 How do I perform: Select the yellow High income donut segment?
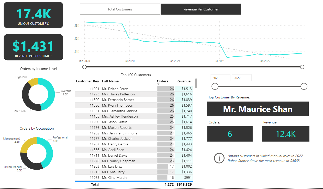[33, 82]
